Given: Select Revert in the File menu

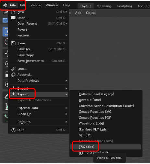Looking at the screenshot, I should 39,30.
